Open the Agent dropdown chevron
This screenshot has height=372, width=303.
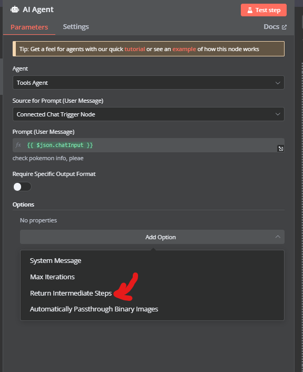[x=278, y=83]
